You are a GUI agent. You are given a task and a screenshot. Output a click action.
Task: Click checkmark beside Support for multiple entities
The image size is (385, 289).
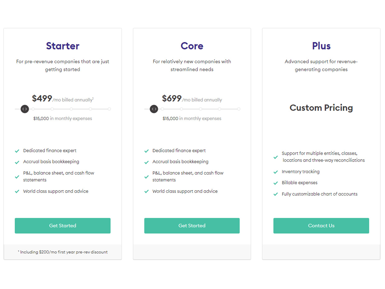[276, 157]
